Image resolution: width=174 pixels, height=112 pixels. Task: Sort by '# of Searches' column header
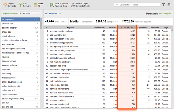(x=99, y=28)
